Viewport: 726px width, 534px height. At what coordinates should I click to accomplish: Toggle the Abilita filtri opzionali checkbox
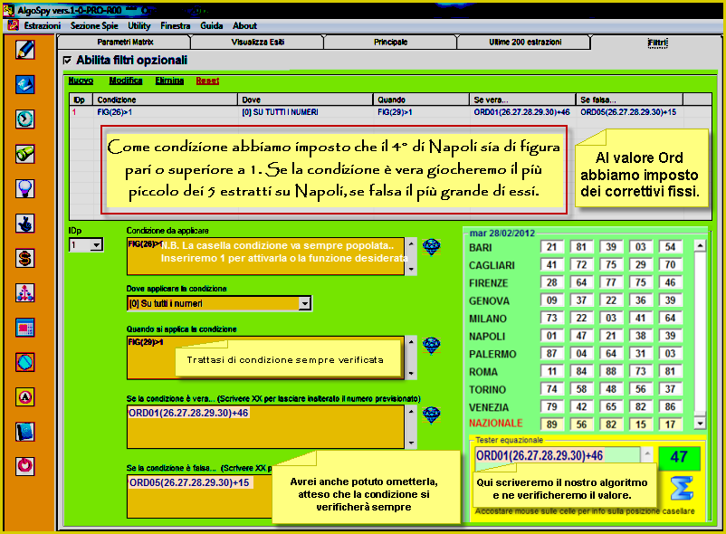coord(68,60)
